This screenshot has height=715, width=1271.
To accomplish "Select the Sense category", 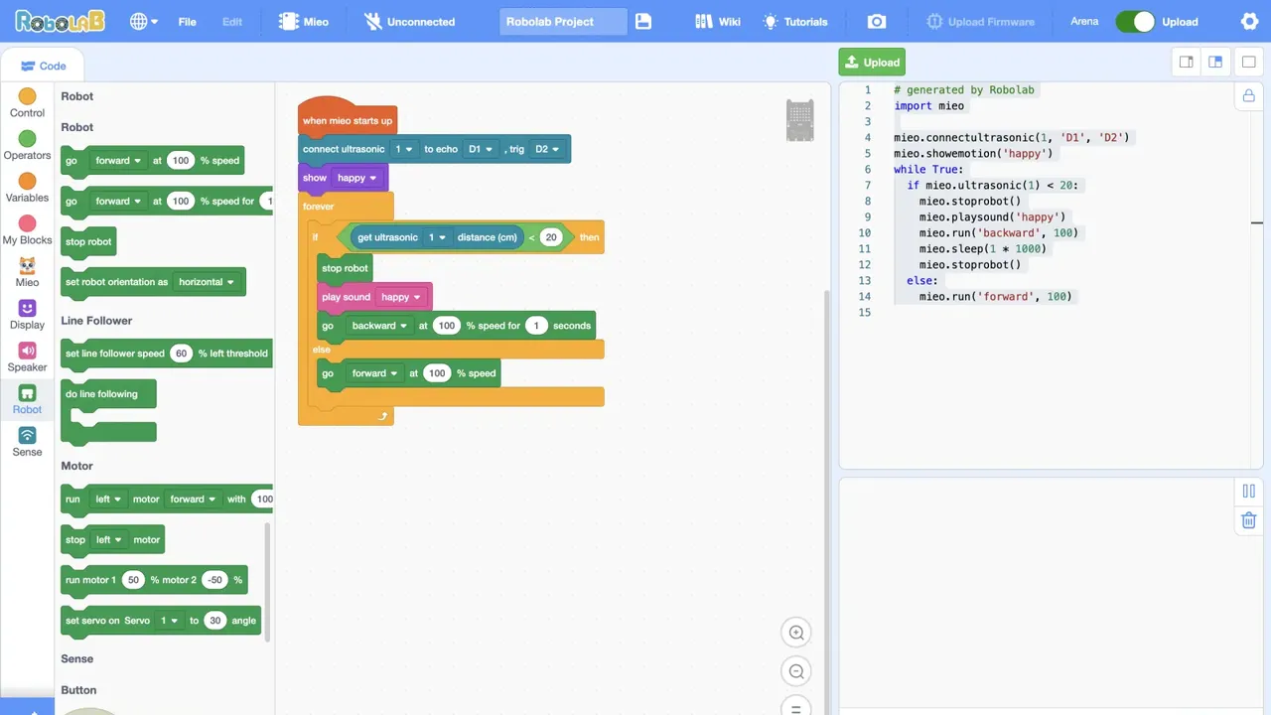I will click(27, 443).
